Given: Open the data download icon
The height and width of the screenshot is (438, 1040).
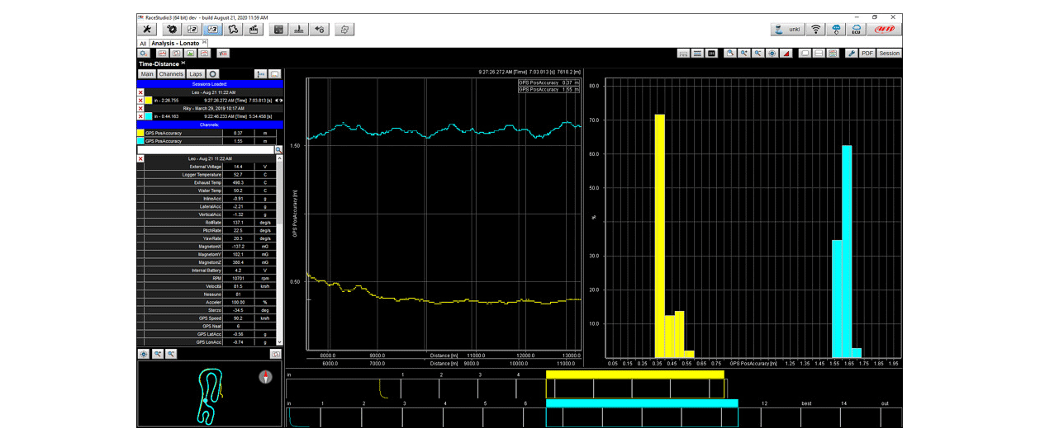Looking at the screenshot, I should (299, 30).
